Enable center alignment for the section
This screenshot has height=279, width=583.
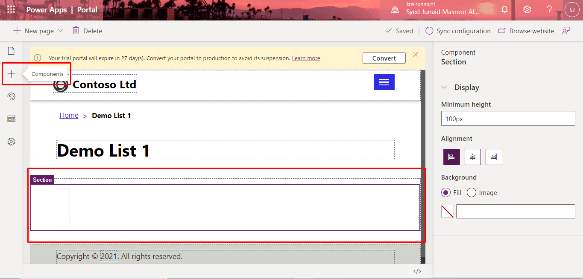472,157
